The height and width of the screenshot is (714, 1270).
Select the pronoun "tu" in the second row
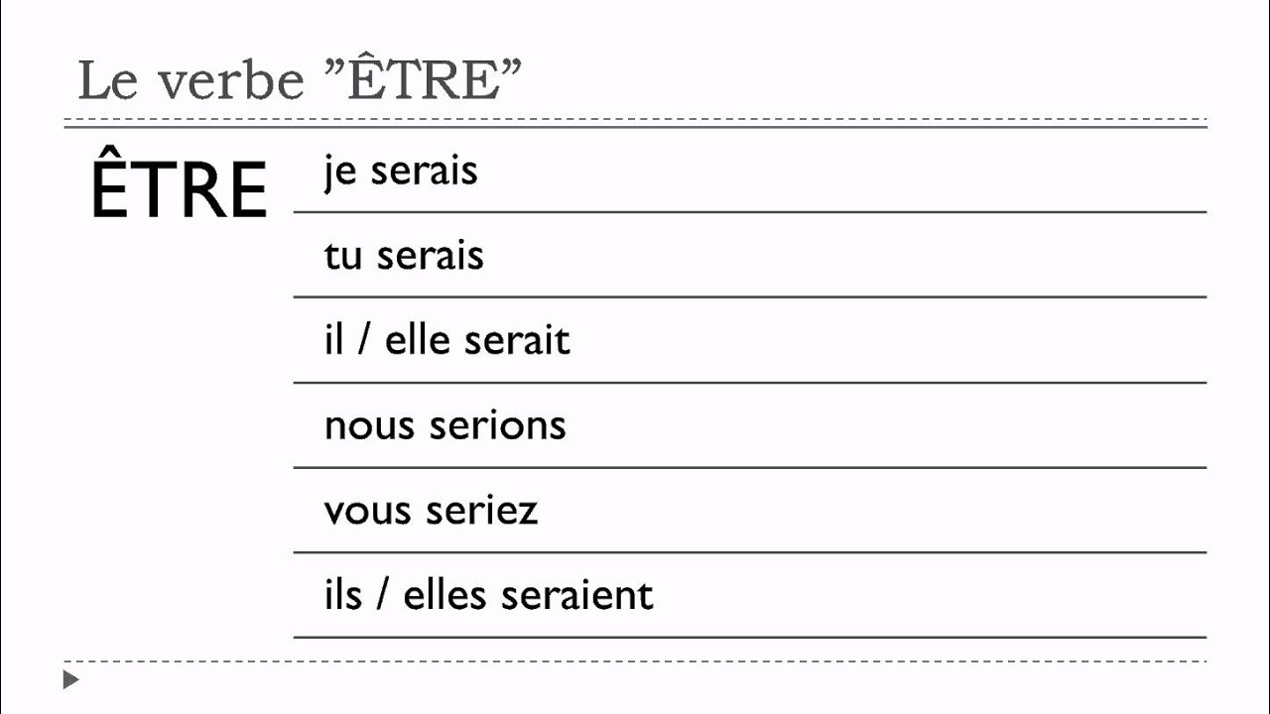[x=343, y=256]
